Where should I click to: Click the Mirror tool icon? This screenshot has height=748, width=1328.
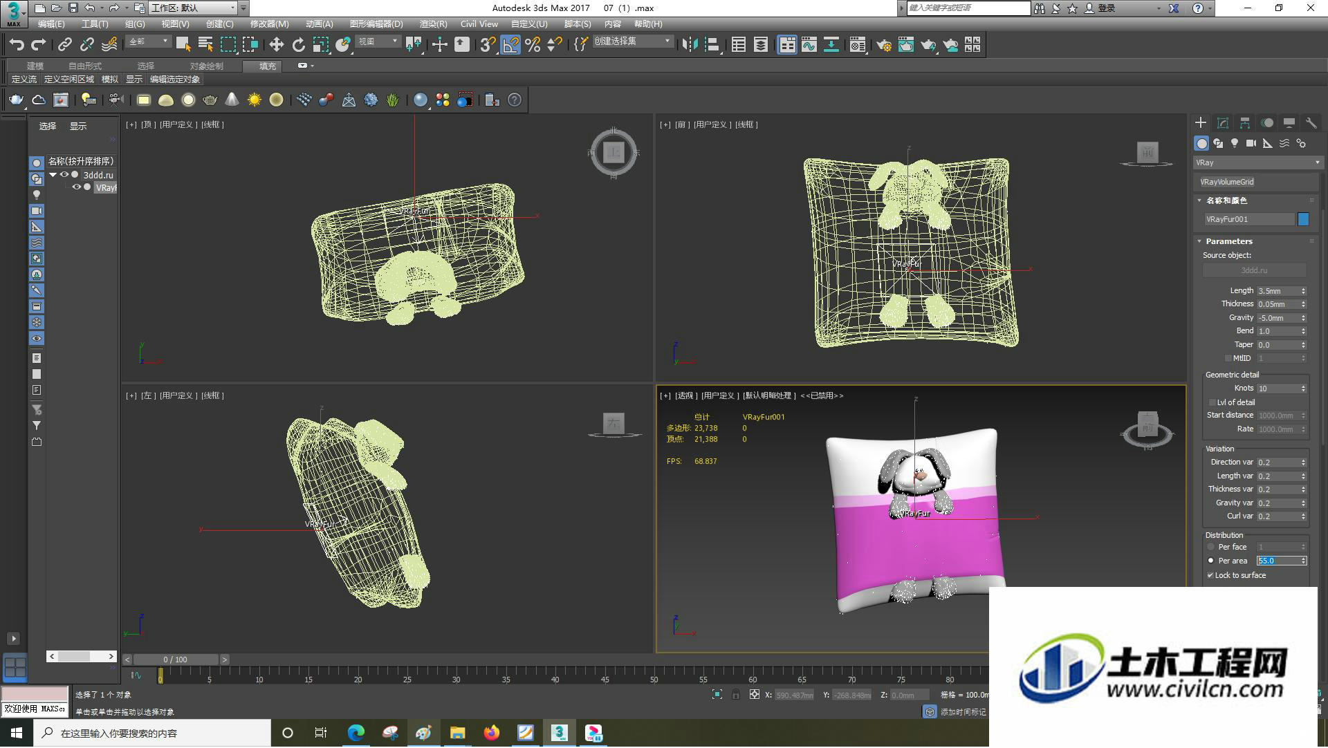pyautogui.click(x=689, y=45)
